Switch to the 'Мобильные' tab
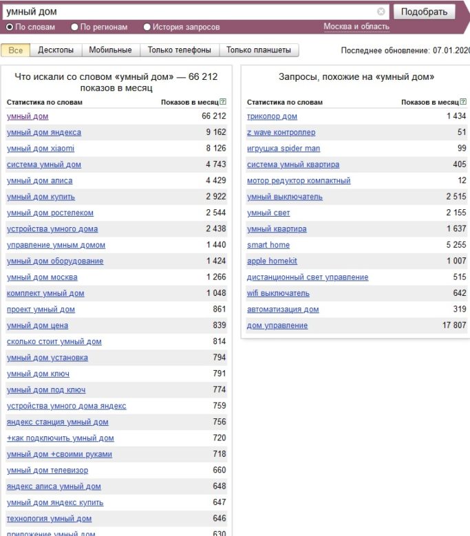The height and width of the screenshot is (536, 470). pyautogui.click(x=110, y=50)
